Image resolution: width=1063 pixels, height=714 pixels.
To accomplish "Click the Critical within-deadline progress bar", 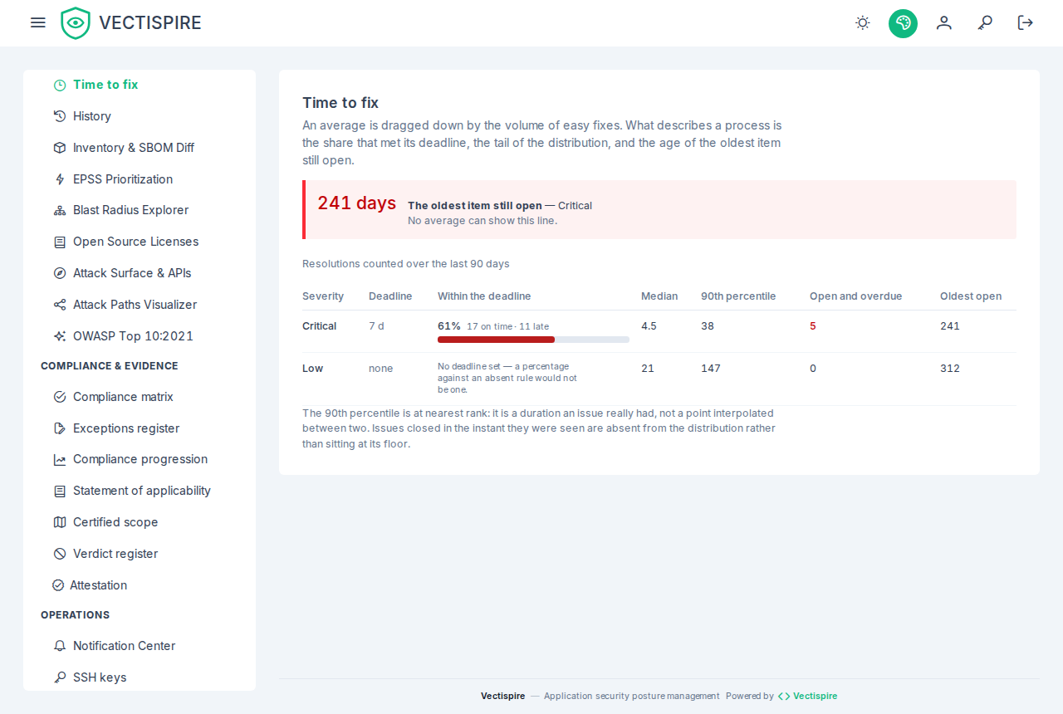I will [x=533, y=339].
